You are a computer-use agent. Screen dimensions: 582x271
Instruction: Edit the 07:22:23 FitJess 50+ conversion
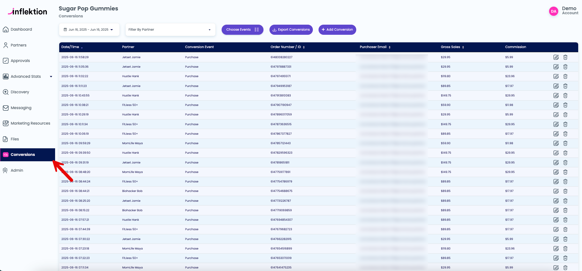[556, 258]
